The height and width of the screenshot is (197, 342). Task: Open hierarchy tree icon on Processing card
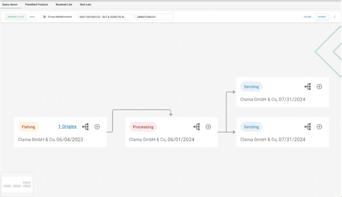196,127
